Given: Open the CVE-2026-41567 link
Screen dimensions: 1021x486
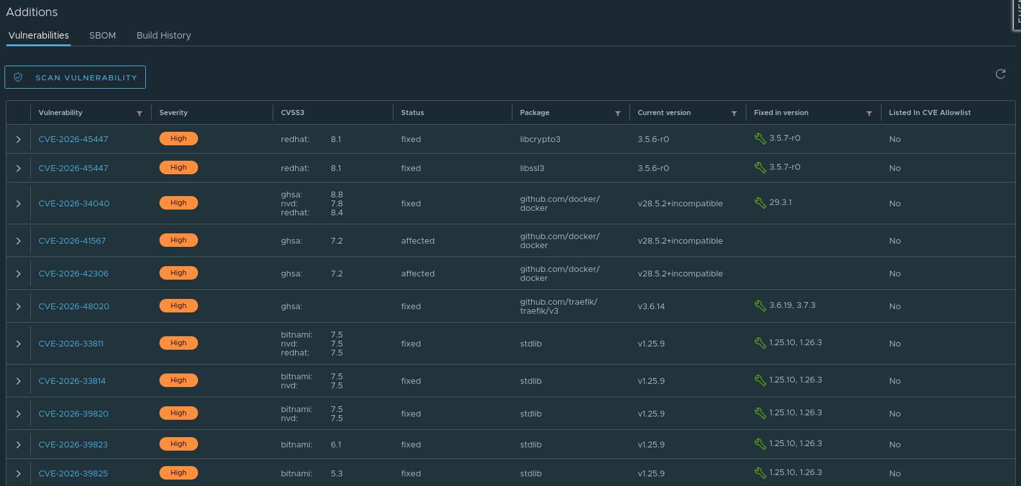Looking at the screenshot, I should [72, 240].
